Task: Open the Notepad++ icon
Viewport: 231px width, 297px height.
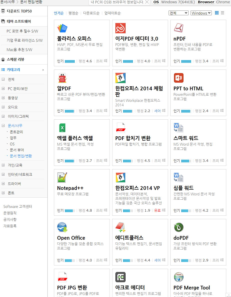Action: point(62,177)
